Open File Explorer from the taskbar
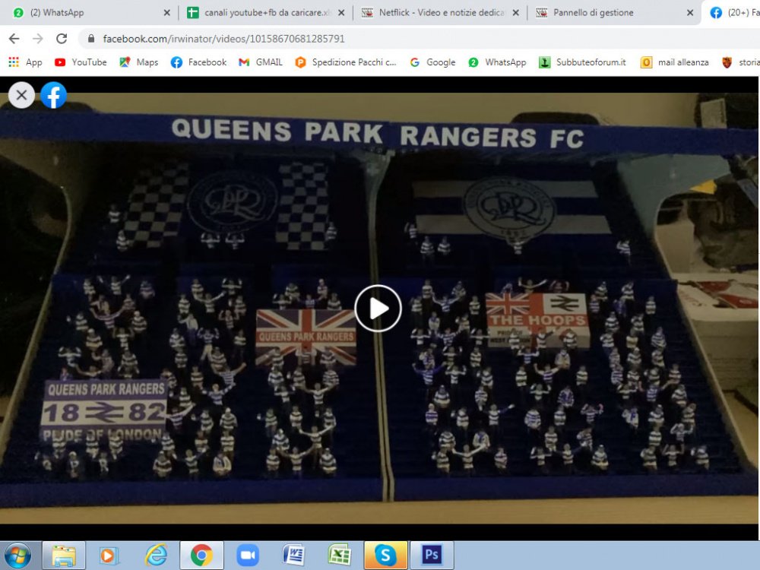 click(x=64, y=556)
